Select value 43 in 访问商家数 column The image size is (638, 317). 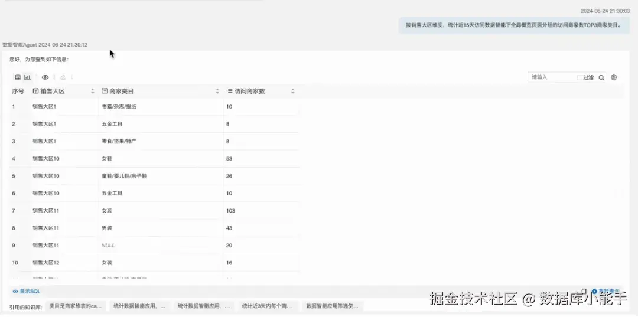click(229, 228)
